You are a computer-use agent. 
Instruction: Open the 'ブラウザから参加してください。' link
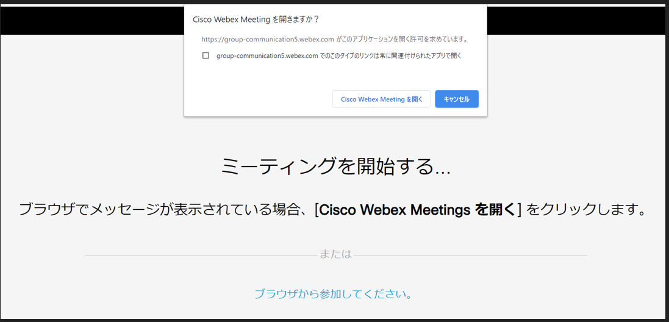[333, 294]
